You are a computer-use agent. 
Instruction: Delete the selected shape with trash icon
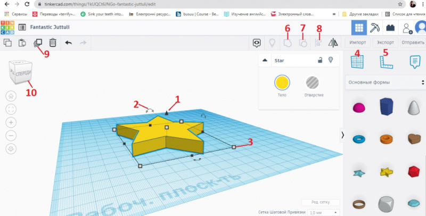[x=53, y=43]
